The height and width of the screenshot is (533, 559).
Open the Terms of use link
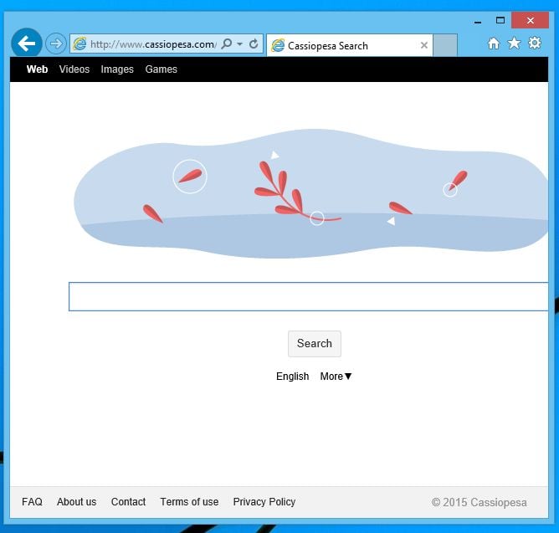point(189,502)
